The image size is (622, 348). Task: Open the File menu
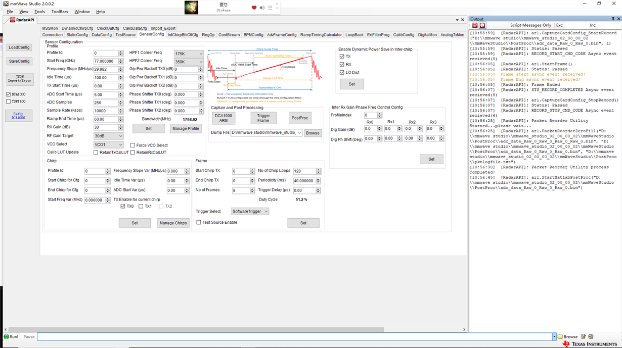(10, 12)
